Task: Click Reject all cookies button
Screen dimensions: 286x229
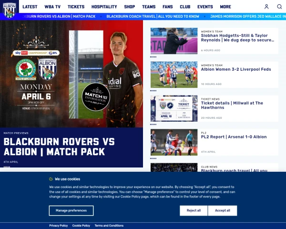Action: click(x=194, y=210)
